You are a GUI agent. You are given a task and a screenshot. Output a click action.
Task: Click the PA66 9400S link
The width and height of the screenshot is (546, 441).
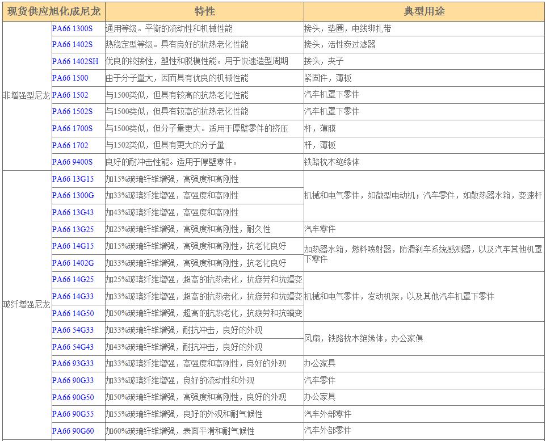click(72, 162)
